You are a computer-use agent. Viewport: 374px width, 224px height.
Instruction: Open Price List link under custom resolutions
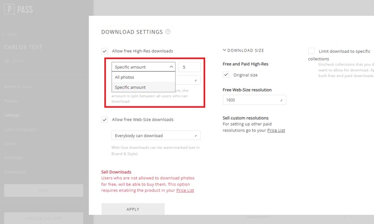276,130
